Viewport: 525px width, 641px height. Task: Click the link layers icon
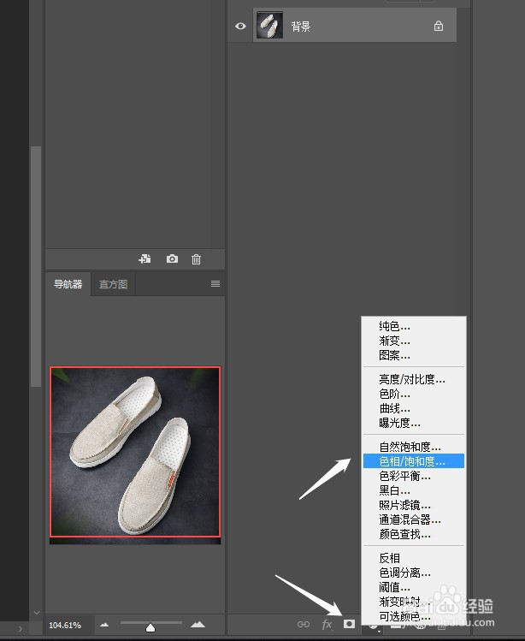coord(304,624)
